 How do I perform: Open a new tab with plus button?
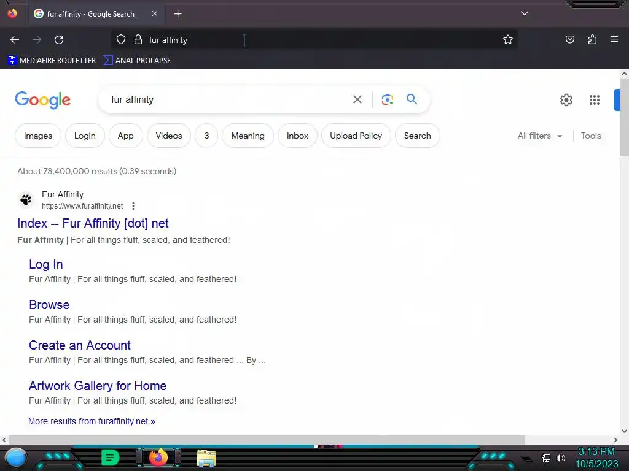(178, 14)
